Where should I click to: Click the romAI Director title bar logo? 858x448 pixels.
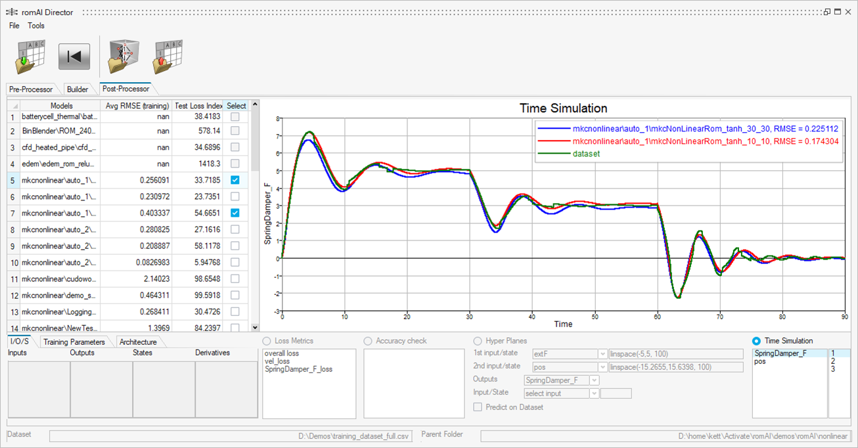point(11,12)
